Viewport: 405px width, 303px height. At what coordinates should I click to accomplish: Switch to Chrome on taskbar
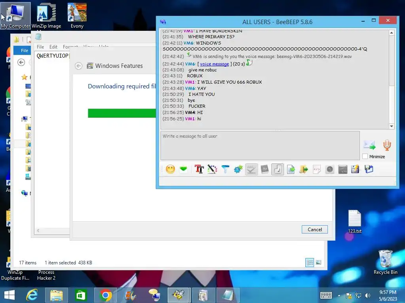pyautogui.click(x=105, y=295)
